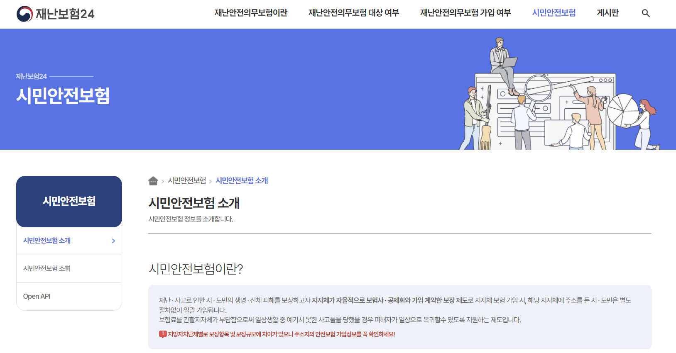This screenshot has height=353, width=676.
Task: Open the search magnifier icon
Action: 646,13
